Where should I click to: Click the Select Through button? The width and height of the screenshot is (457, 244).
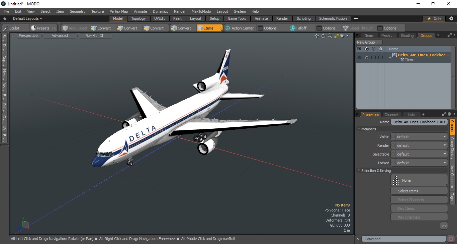358,28
